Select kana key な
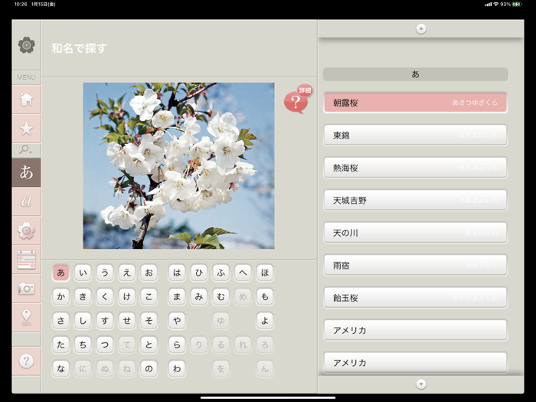Image resolution: width=536 pixels, height=402 pixels. [x=60, y=368]
